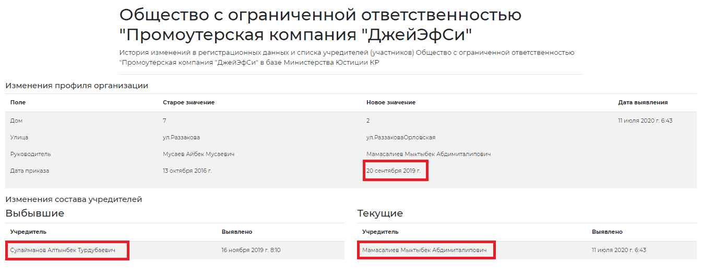701x275 pixels.
Task: Click the company name page heading
Action: point(320,25)
